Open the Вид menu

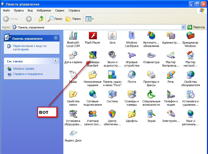tap(30, 10)
